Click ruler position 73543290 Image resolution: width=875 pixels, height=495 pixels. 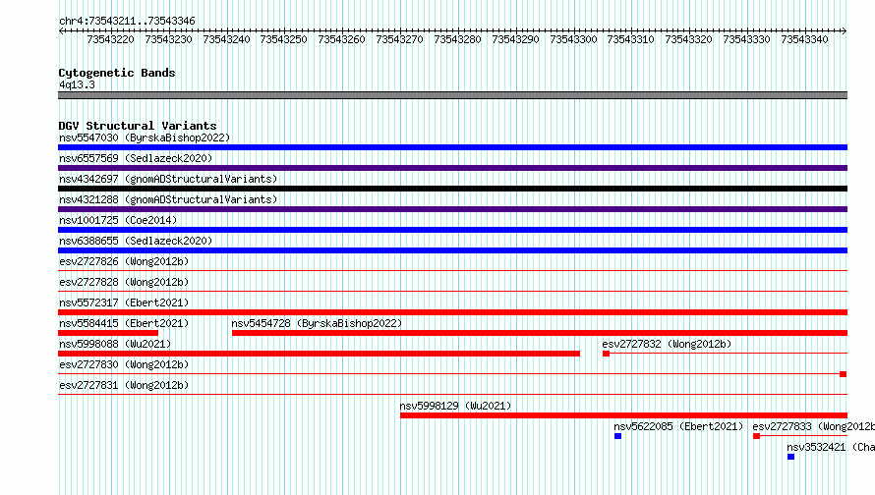[x=515, y=39]
